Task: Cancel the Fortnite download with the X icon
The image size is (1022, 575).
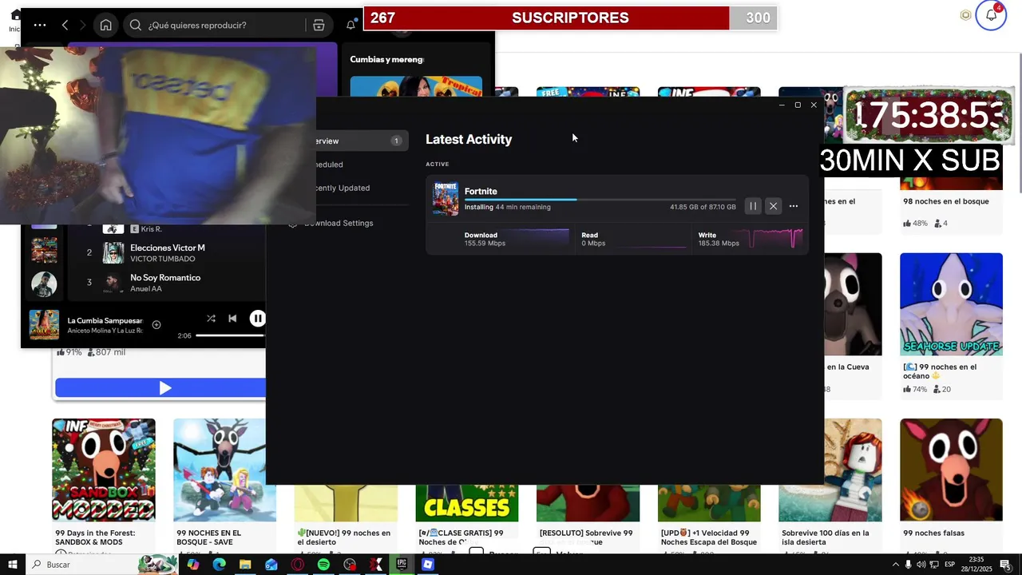Action: (x=773, y=206)
